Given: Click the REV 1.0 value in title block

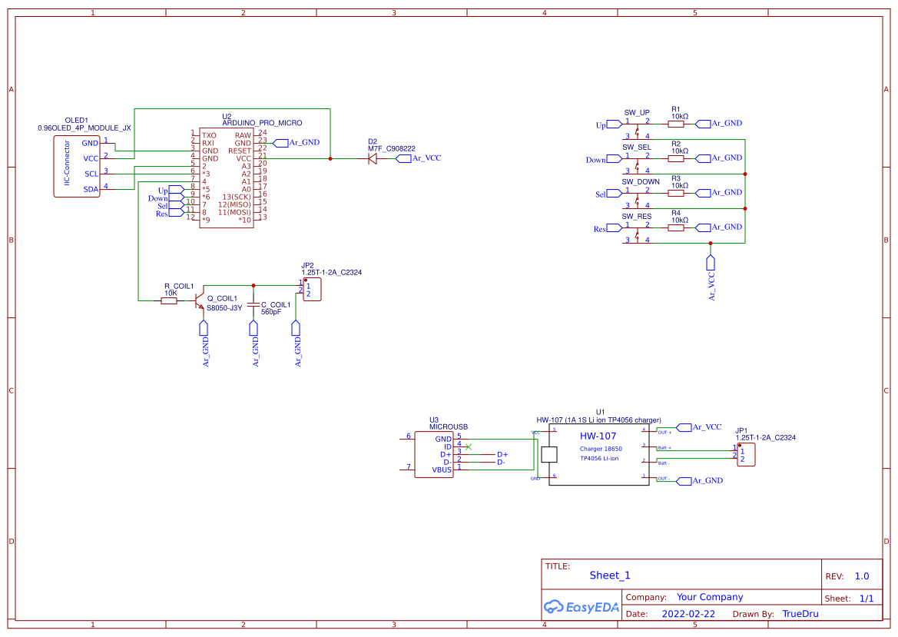Looking at the screenshot, I should [861, 576].
